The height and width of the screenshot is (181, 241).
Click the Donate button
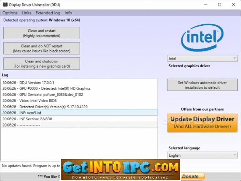click(192, 177)
